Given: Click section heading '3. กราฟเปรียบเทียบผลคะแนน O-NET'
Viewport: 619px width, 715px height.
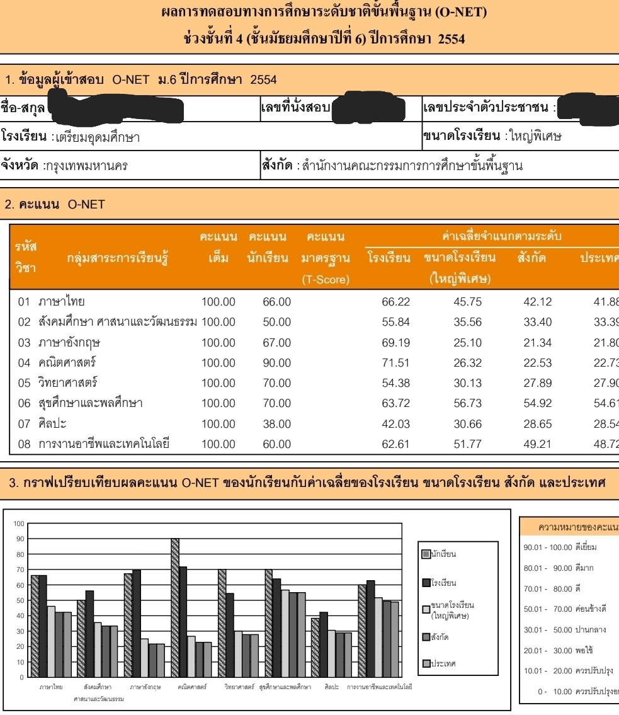Looking at the screenshot, I should [307, 483].
